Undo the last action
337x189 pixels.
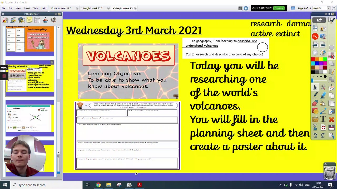pyautogui.click(x=315, y=135)
